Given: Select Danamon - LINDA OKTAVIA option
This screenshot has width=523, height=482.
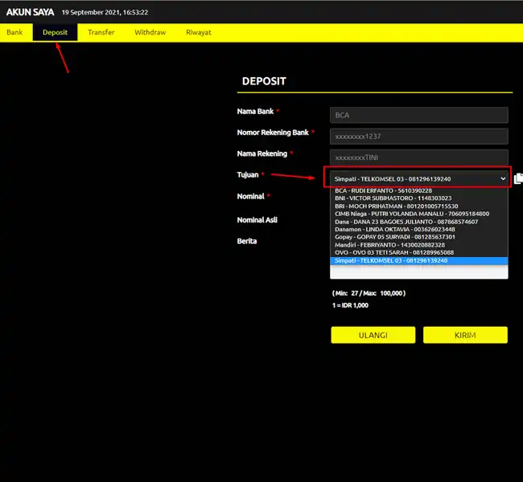Looking at the screenshot, I should pyautogui.click(x=419, y=230).
